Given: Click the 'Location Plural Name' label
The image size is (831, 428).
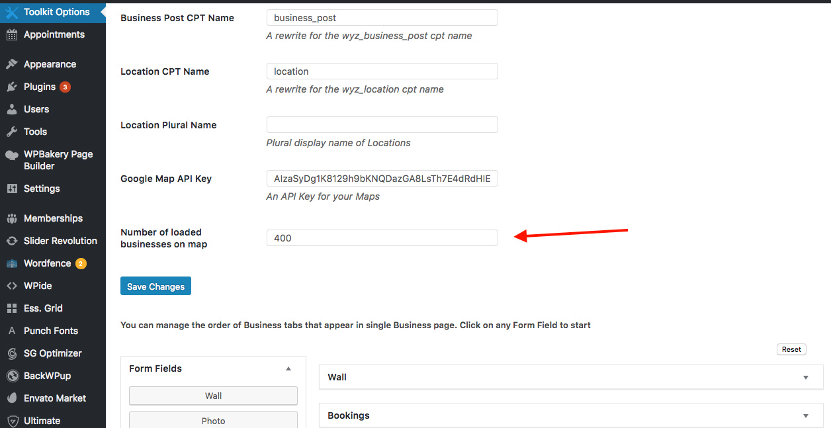Looking at the screenshot, I should [x=169, y=125].
